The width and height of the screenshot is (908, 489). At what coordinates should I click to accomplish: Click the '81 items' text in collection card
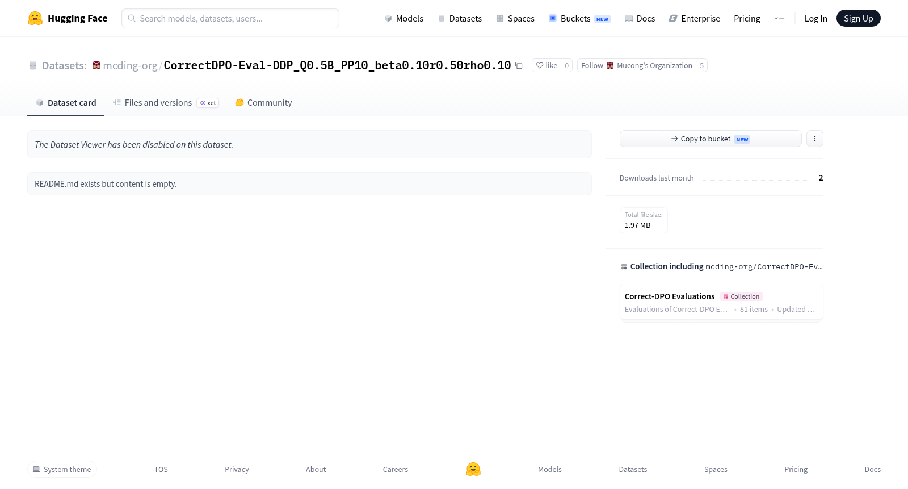click(x=754, y=310)
